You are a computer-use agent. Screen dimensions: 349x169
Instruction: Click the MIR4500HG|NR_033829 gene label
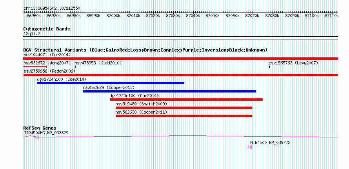pos(46,133)
